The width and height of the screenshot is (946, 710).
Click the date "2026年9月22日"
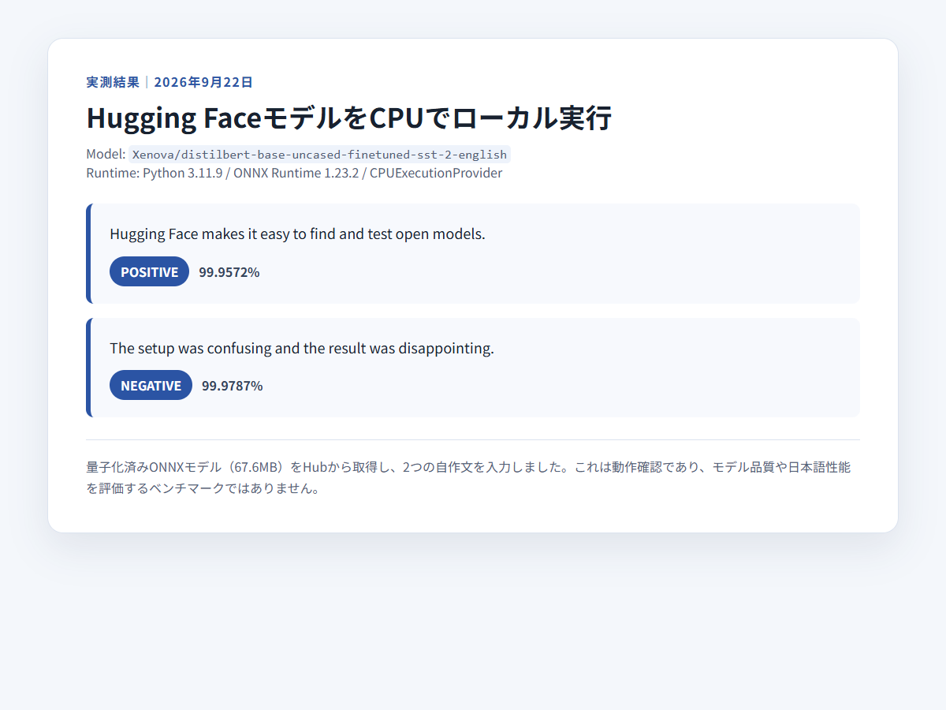pos(203,82)
